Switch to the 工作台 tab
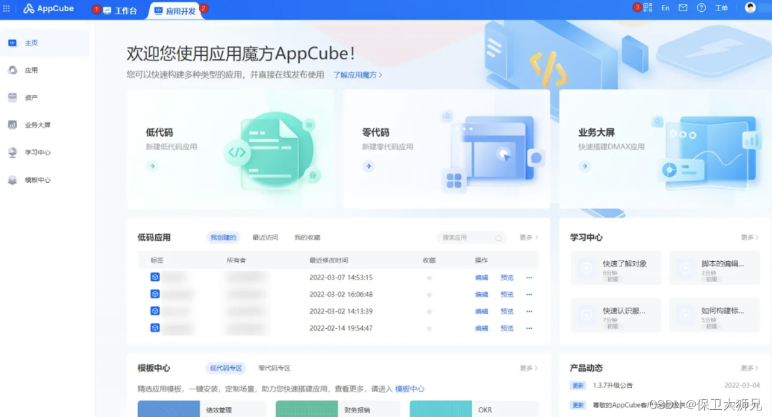The width and height of the screenshot is (772, 417). [x=120, y=11]
